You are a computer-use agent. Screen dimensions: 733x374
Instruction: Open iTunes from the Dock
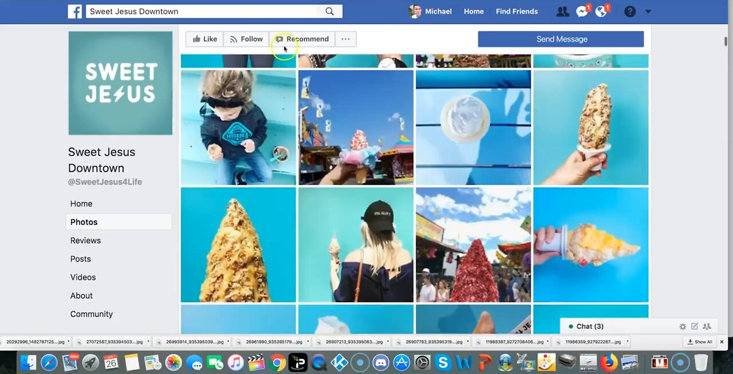click(x=235, y=363)
